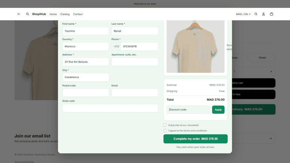This screenshot has width=290, height=163.
Task: Open the Country field showing Morocco
Action: click(85, 47)
